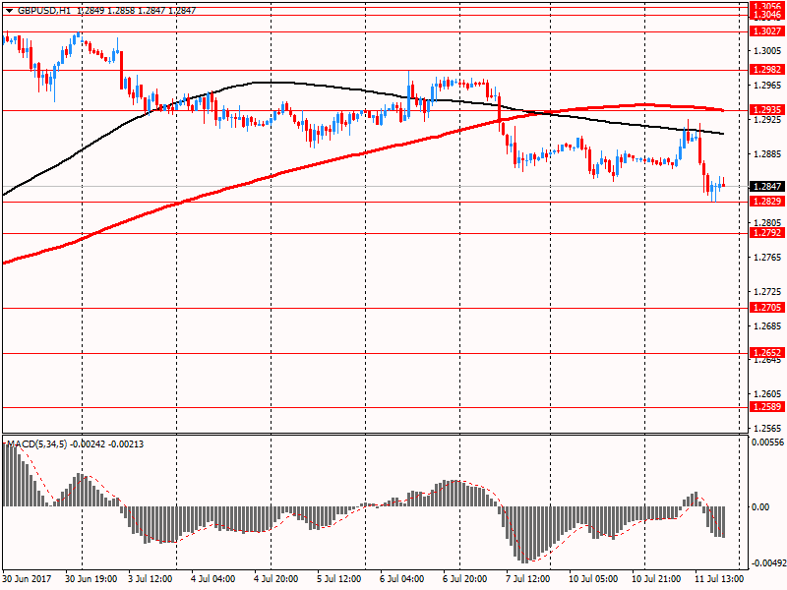Viewport: 787px width, 590px height.
Task: Select the 1.3056 red price level label
Action: tap(767, 6)
